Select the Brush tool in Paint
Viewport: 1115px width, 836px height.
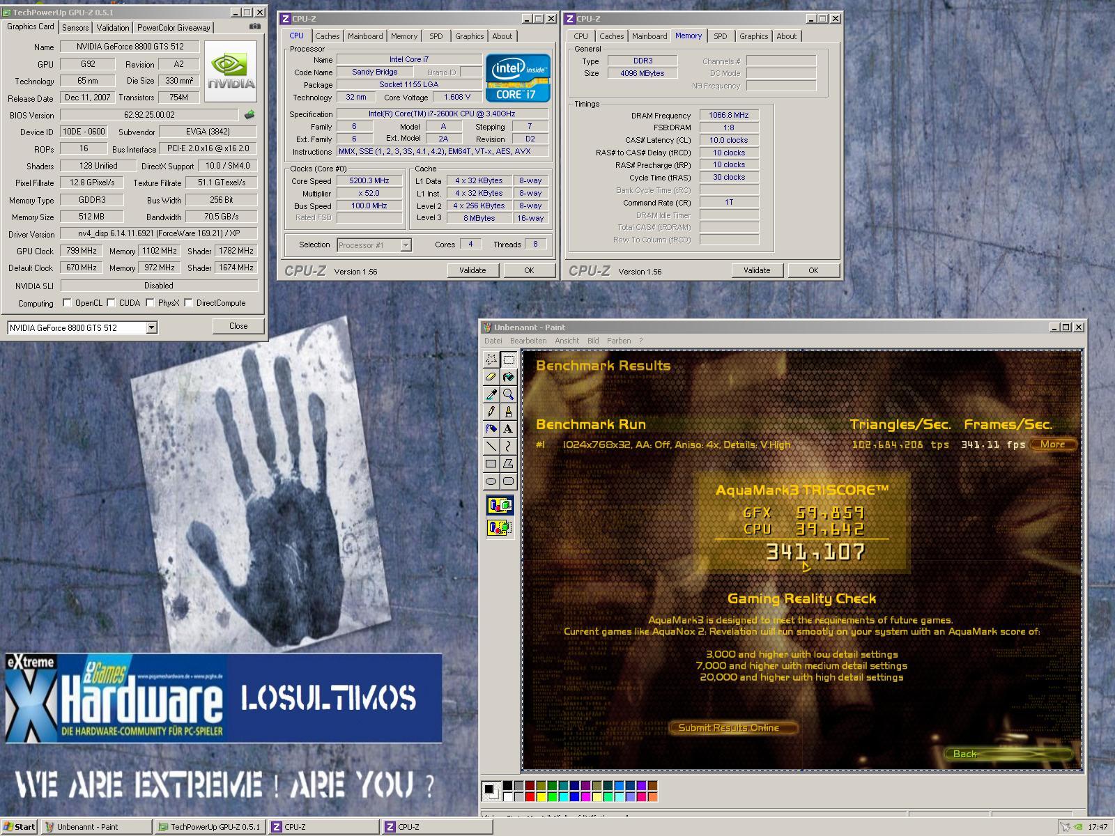point(508,412)
